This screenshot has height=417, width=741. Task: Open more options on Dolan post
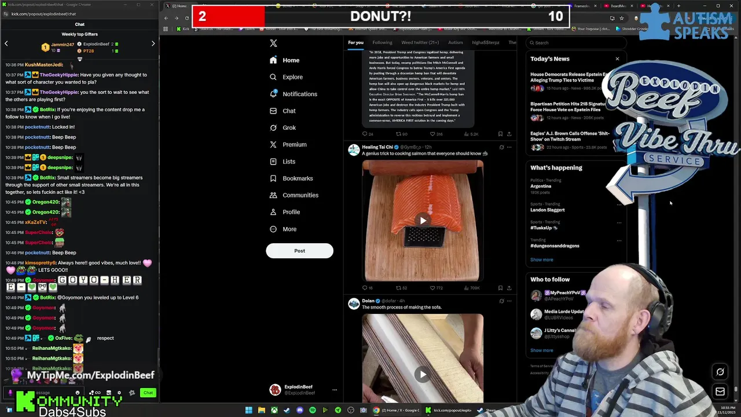[509, 301]
